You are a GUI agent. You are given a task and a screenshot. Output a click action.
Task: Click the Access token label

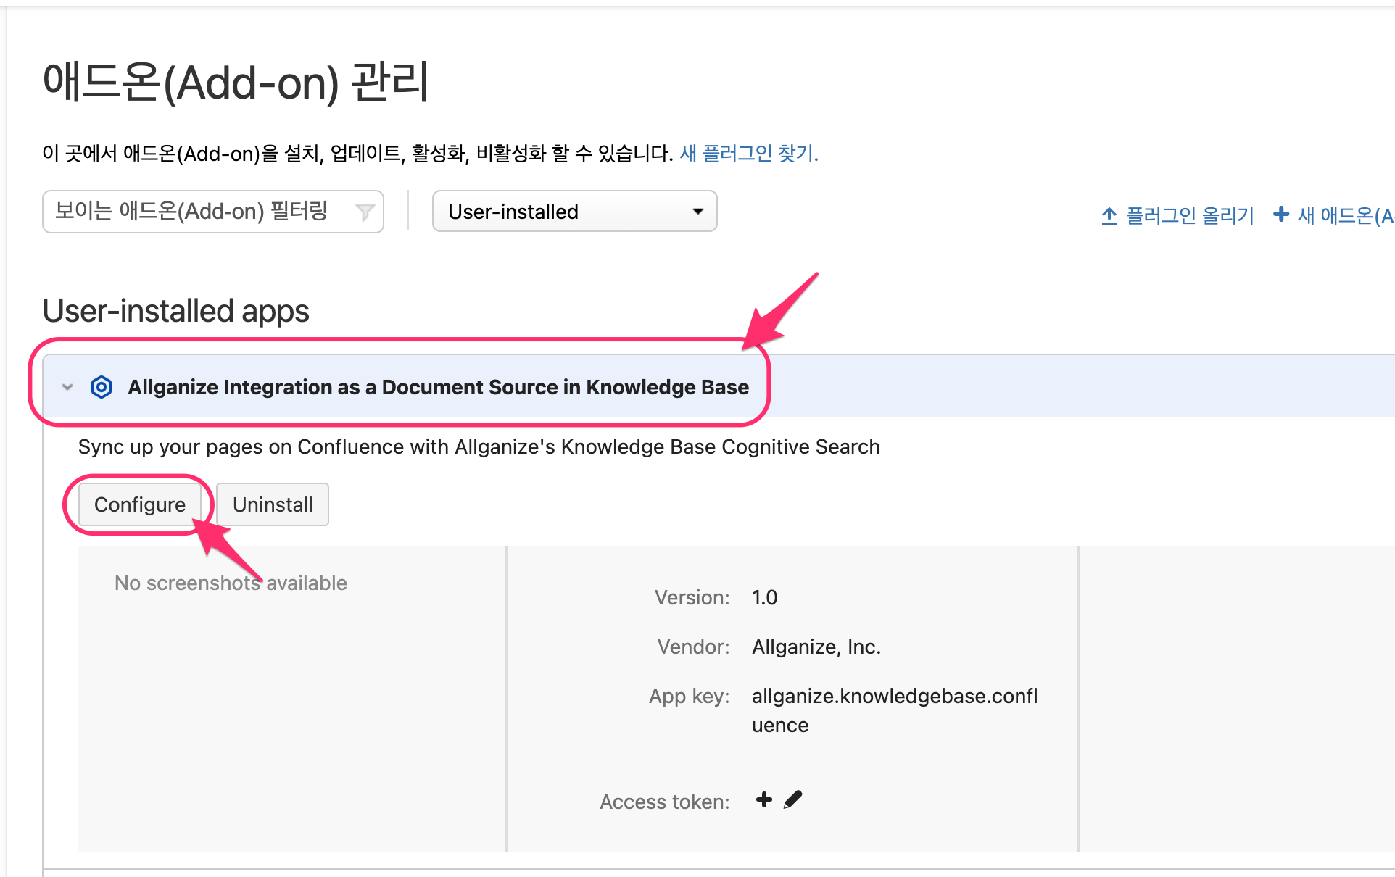click(x=665, y=802)
